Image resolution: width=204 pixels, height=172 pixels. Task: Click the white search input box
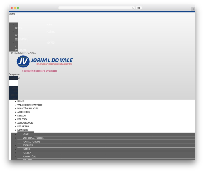coord(13,83)
